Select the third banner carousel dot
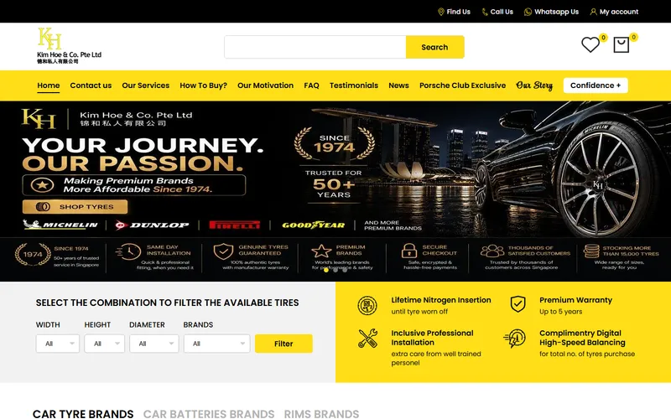 point(345,270)
